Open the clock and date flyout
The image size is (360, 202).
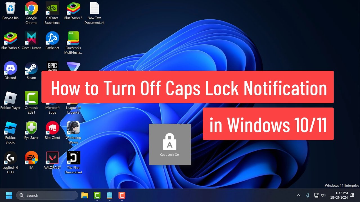pyautogui.click(x=339, y=195)
